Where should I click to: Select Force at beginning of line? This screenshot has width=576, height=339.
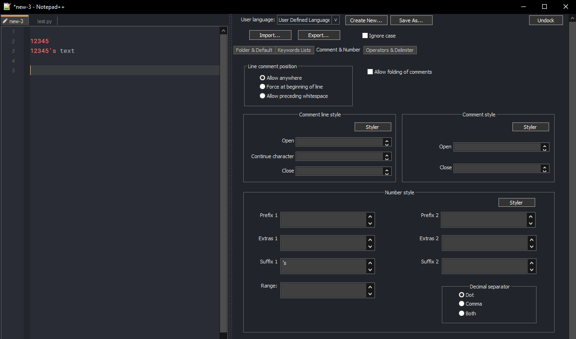[262, 87]
